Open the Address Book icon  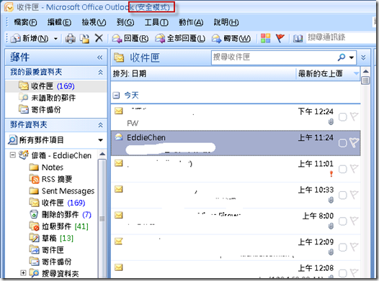pyautogui.click(x=298, y=38)
